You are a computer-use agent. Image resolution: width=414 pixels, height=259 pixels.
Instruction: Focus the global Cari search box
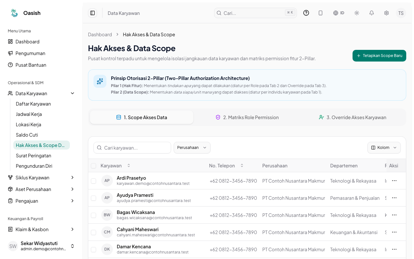tap(256, 13)
